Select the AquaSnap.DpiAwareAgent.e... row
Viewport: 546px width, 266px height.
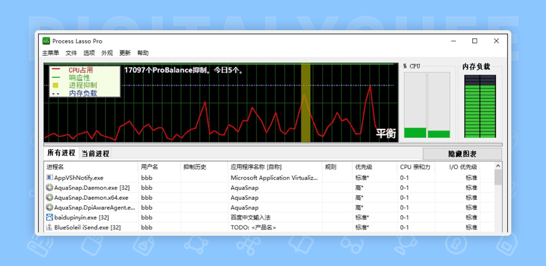click(269, 208)
